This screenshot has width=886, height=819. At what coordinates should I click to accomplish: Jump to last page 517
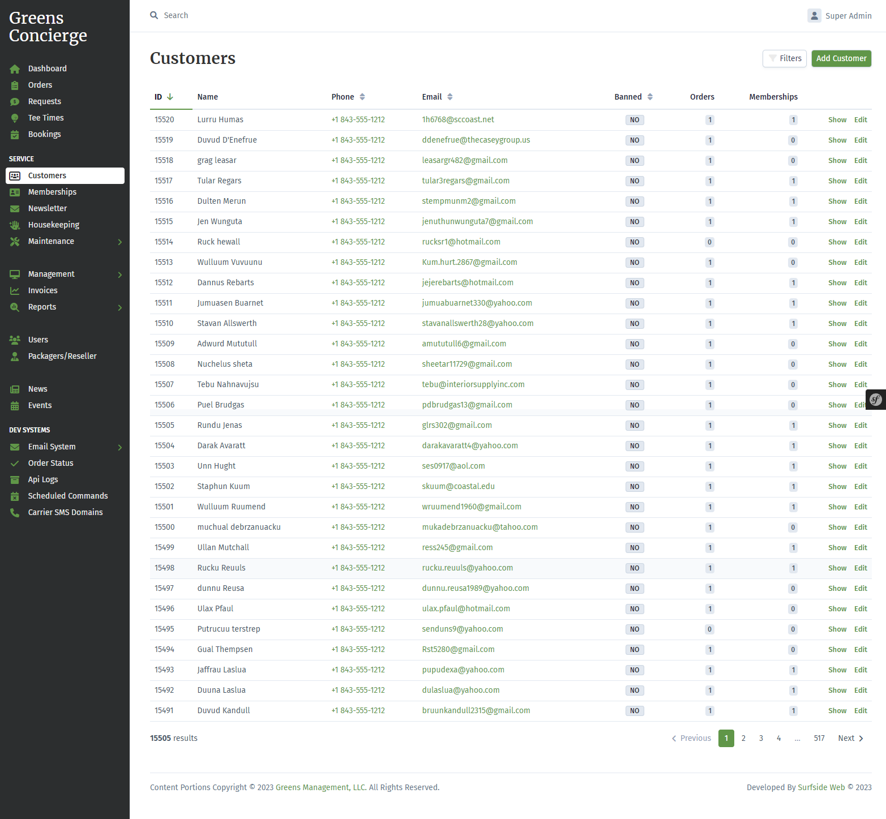[819, 738]
